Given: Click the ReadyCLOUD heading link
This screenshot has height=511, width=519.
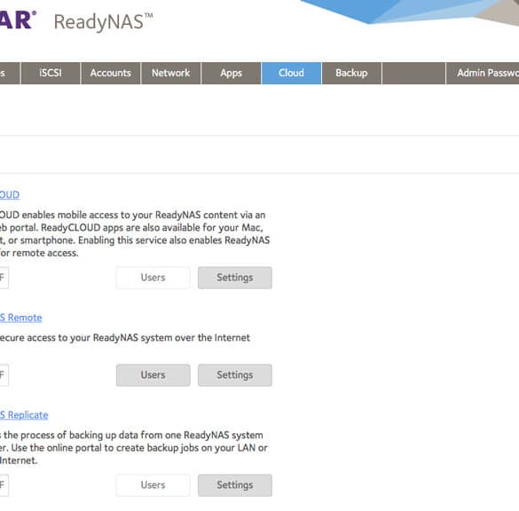Looking at the screenshot, I should (10, 194).
